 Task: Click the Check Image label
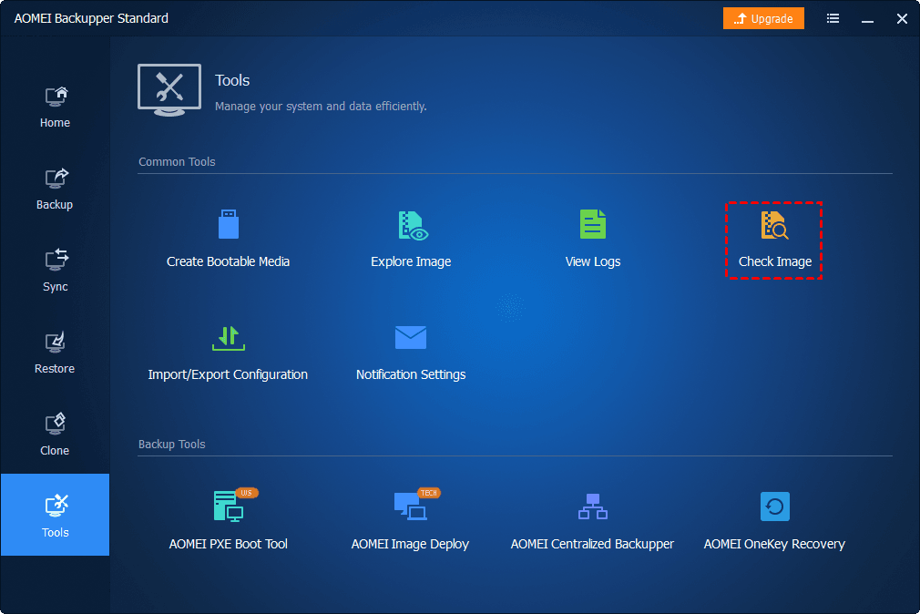[774, 261]
